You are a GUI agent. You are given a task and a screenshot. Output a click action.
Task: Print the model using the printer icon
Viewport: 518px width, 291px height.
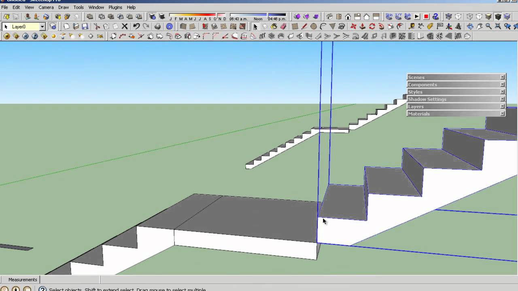point(158,27)
